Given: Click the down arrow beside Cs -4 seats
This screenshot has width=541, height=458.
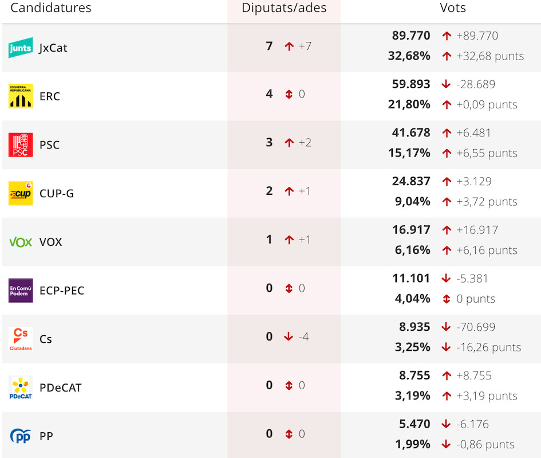Looking at the screenshot, I should click(289, 336).
